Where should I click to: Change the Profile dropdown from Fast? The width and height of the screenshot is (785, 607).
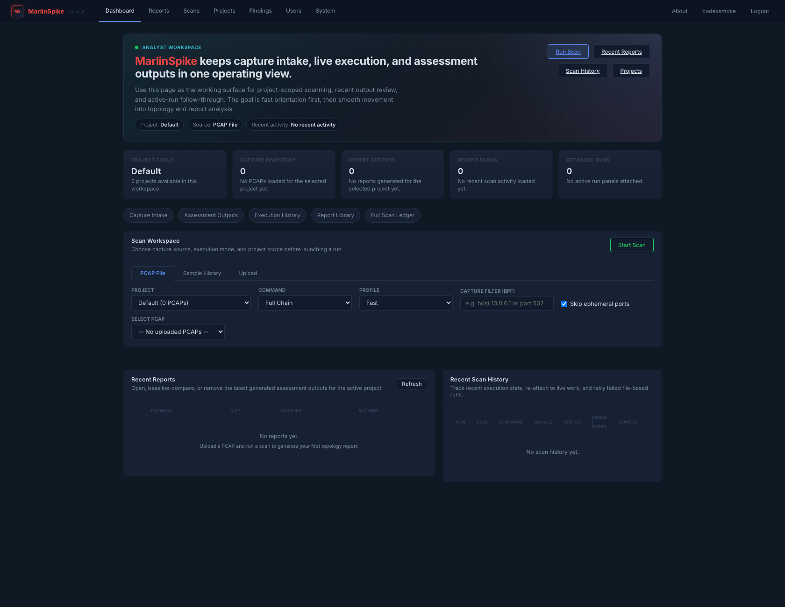(406, 303)
